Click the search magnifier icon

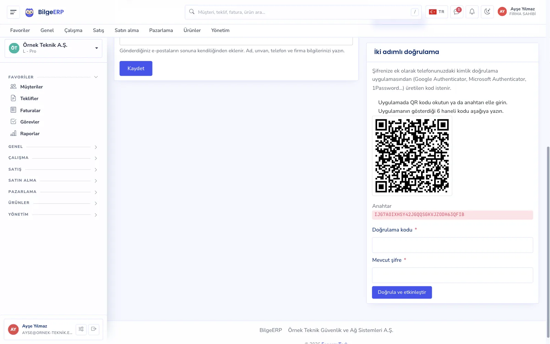coord(192,12)
